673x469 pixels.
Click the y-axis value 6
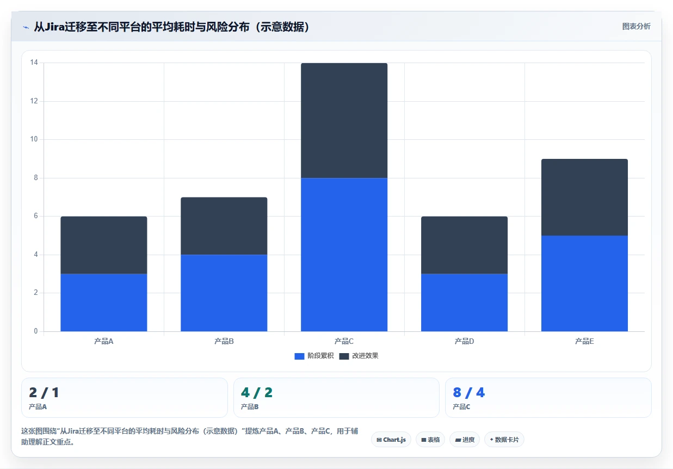tap(36, 216)
